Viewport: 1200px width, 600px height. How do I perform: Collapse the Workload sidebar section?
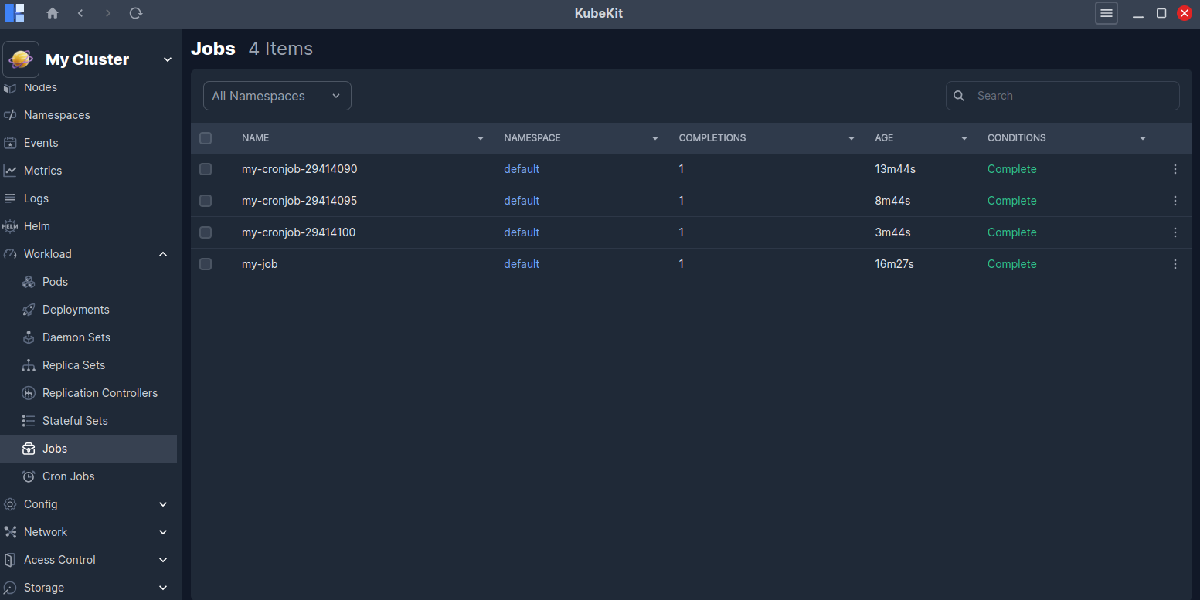(x=163, y=254)
